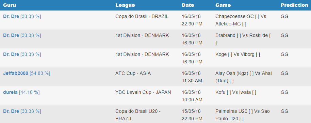Open Dr. Dre link in Koge row
This screenshot has width=311, height=123.
click(x=11, y=54)
